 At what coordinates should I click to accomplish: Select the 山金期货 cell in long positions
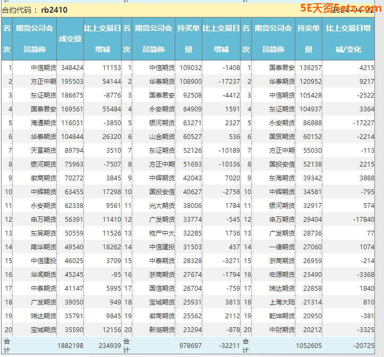(161, 137)
